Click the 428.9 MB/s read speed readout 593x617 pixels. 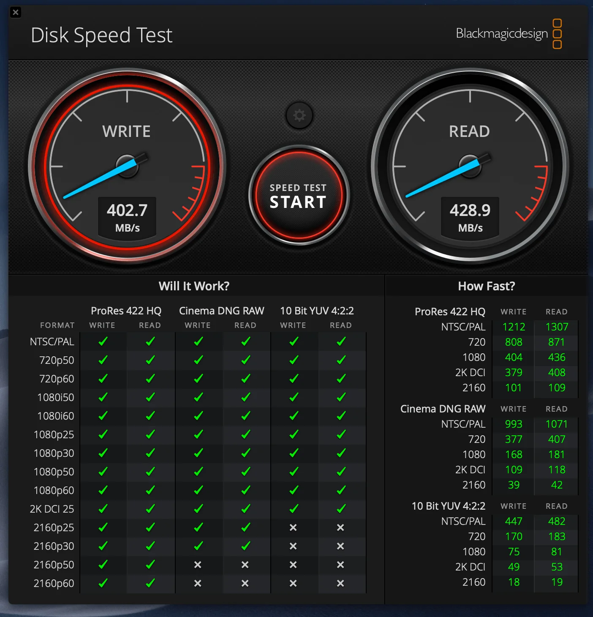tap(470, 217)
